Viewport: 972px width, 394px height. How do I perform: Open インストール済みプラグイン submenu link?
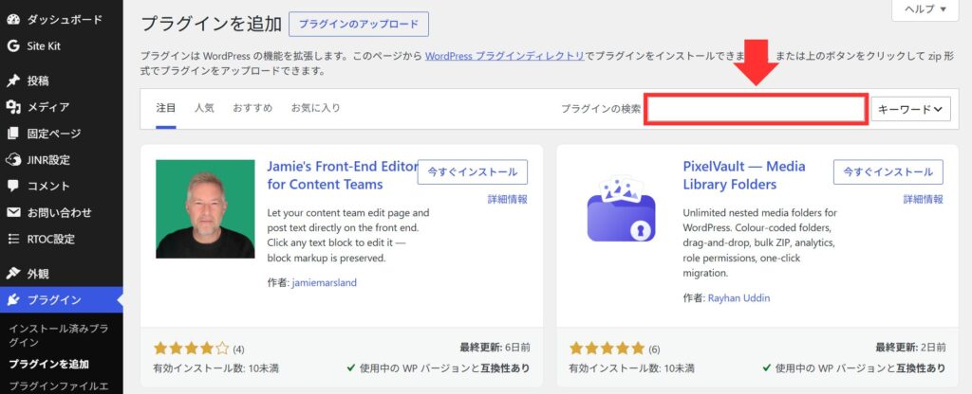[x=58, y=335]
